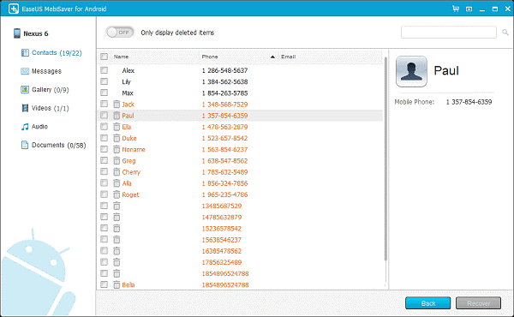This screenshot has height=317, width=514.
Task: Select the Nexus 6 device label
Action: click(x=36, y=33)
